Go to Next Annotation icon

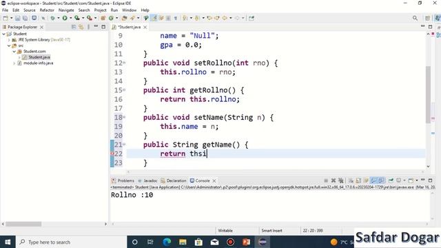[x=185, y=18]
